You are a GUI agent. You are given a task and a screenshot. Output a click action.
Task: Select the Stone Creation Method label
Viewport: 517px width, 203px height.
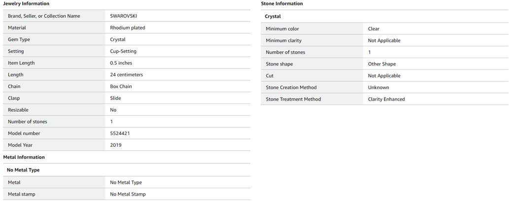[x=291, y=88]
